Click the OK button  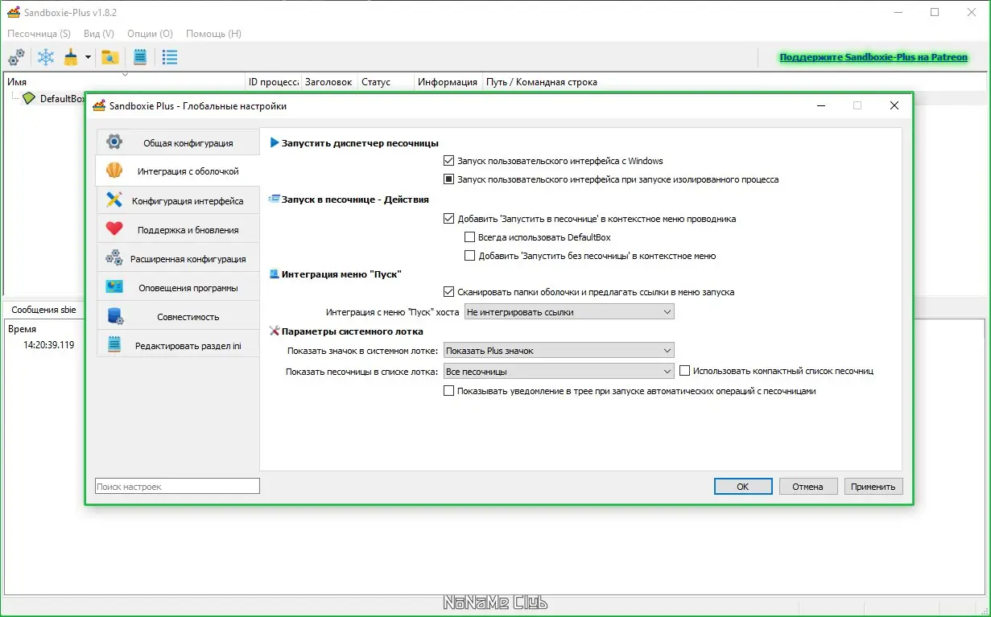coord(743,487)
